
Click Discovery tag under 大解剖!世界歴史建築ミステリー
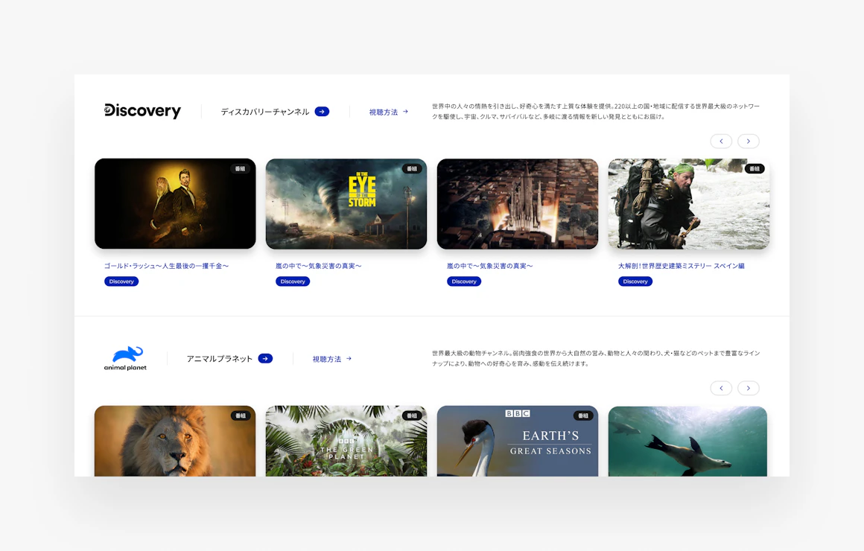click(x=635, y=281)
